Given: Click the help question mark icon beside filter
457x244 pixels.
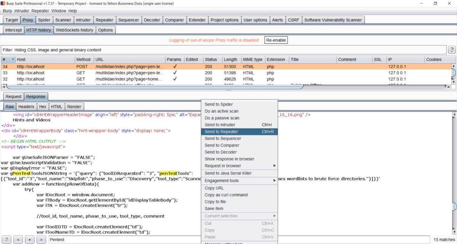Looking at the screenshot, I should pos(452,50).
